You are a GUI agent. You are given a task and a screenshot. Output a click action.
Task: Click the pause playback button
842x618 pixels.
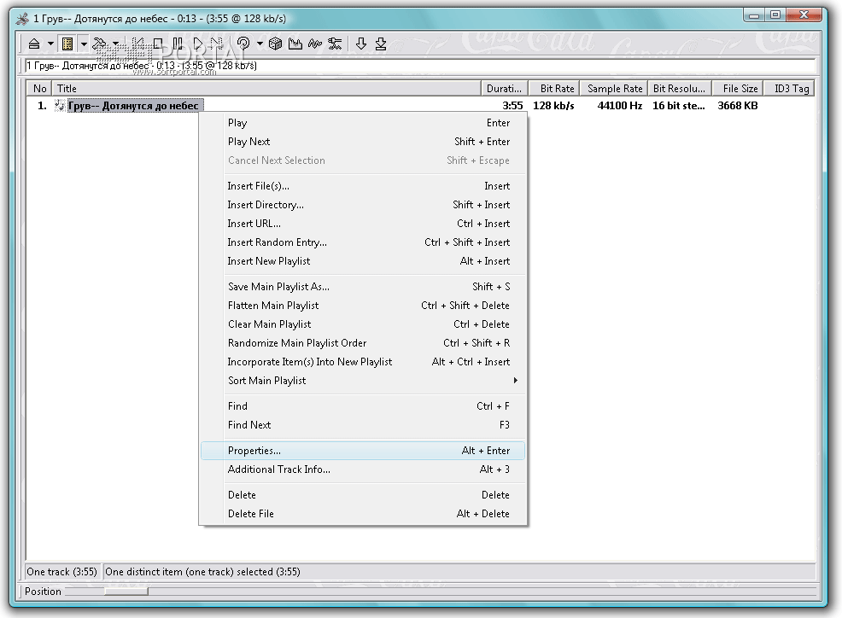click(178, 44)
